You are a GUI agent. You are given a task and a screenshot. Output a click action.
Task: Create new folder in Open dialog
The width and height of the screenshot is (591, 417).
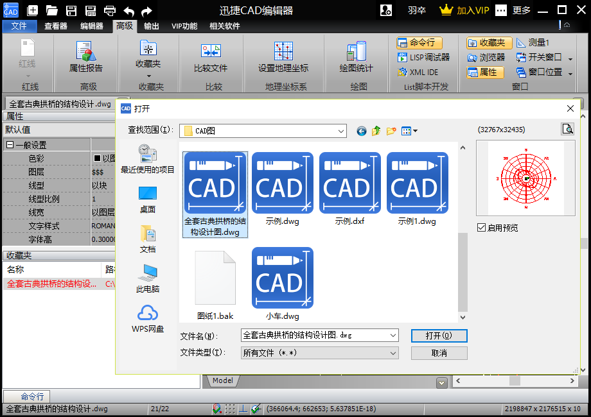(x=391, y=131)
